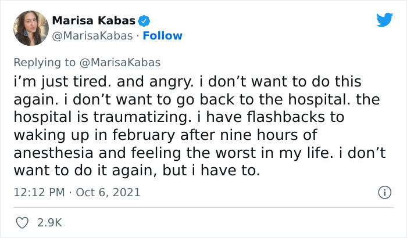This screenshot has height=238, width=407.
Task: Open the tweet info icon
Action: click(x=383, y=192)
